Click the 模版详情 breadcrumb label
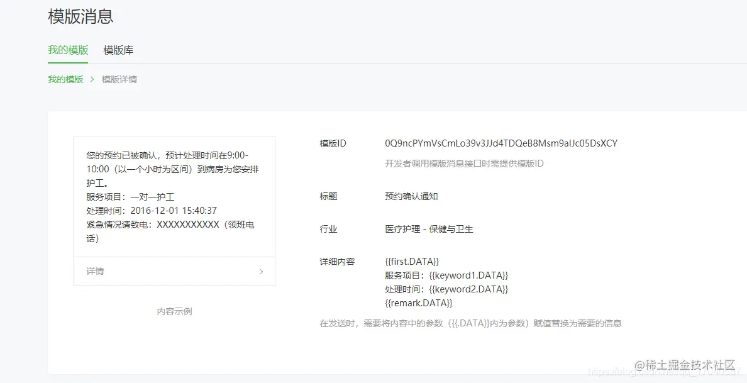 (119, 79)
